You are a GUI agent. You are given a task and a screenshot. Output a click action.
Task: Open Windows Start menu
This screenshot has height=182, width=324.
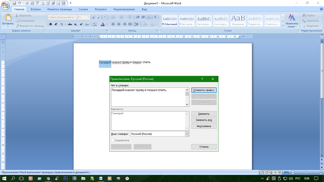click(x=4, y=178)
